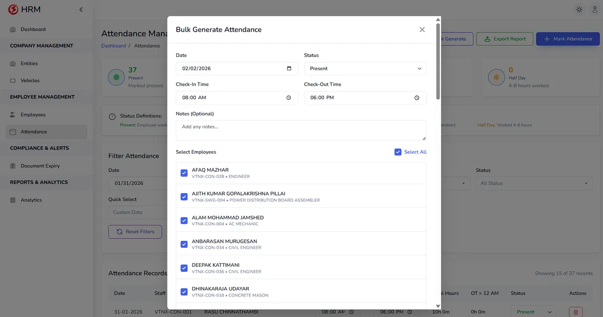This screenshot has width=603, height=317.
Task: Open Status dropdown showing Present in dialog
Action: (365, 69)
